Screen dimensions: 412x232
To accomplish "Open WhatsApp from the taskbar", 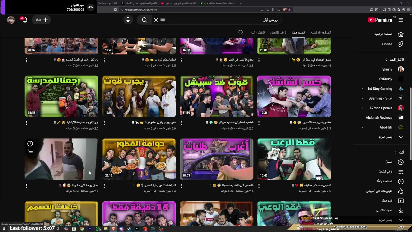I will pos(98,229).
